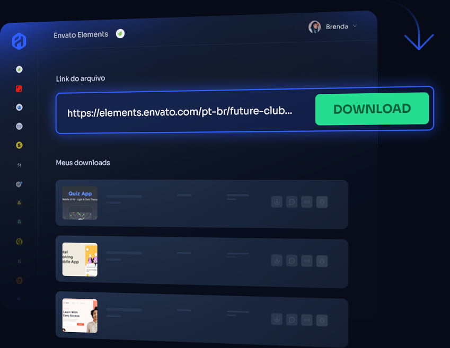The height and width of the screenshot is (348, 450).
Task: Open the Learn With Easy Access thumbnail
Action: (x=80, y=316)
